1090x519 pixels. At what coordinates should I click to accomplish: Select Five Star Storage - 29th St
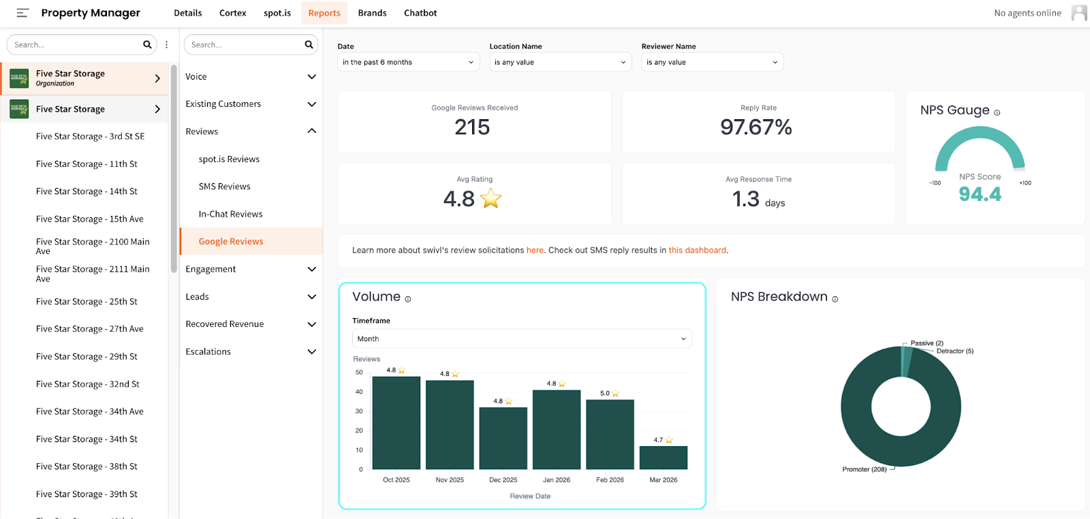87,357
